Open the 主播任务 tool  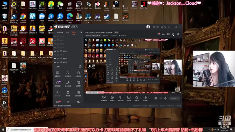(x=78, y=74)
